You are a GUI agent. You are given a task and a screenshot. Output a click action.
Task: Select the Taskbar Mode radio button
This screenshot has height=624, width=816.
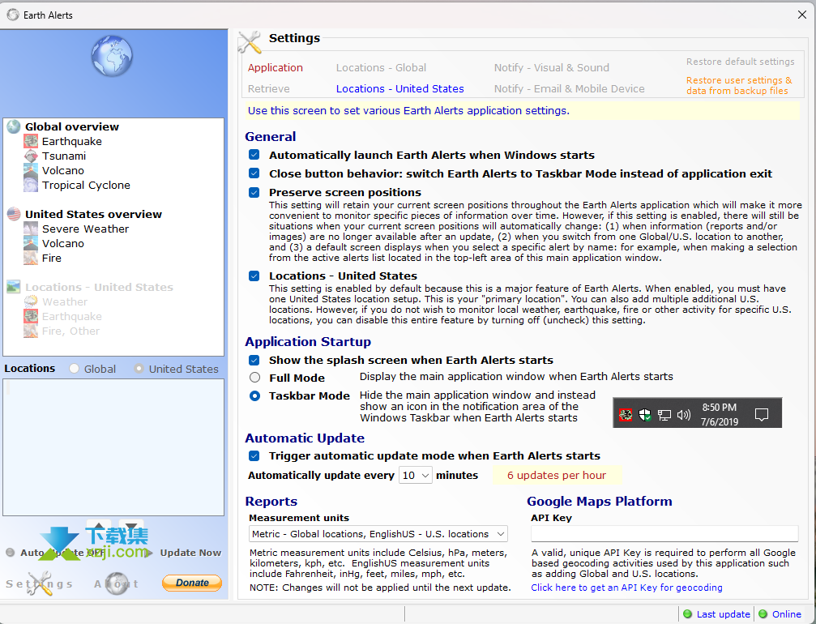(254, 395)
